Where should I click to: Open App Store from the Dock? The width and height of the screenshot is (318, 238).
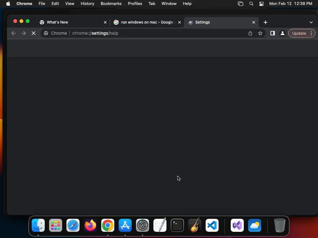tap(125, 225)
